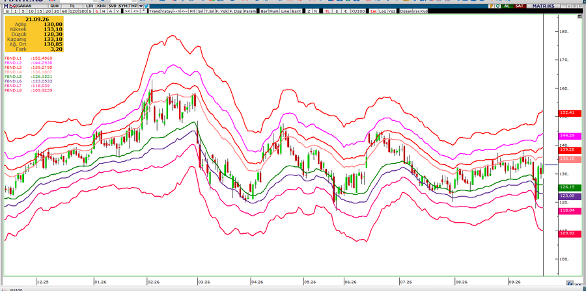Select the H weekly period button
Viewport: 586px width, 291px height.
104,11
